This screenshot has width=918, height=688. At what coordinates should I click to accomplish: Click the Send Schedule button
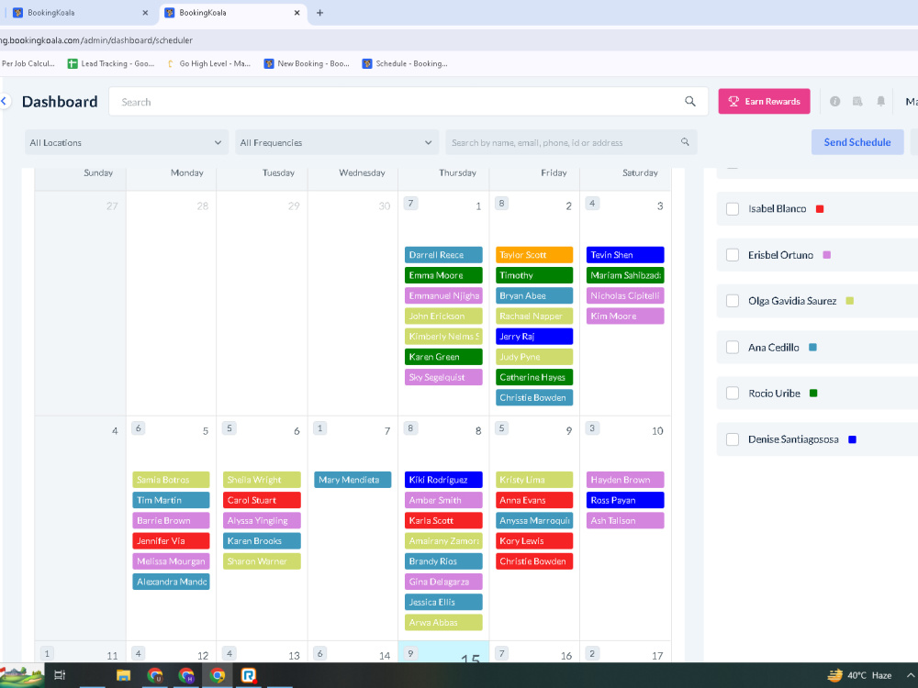857,142
